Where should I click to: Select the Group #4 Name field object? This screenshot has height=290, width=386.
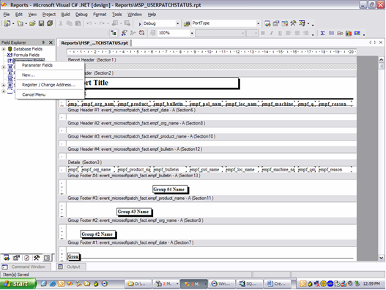pyautogui.click(x=170, y=190)
